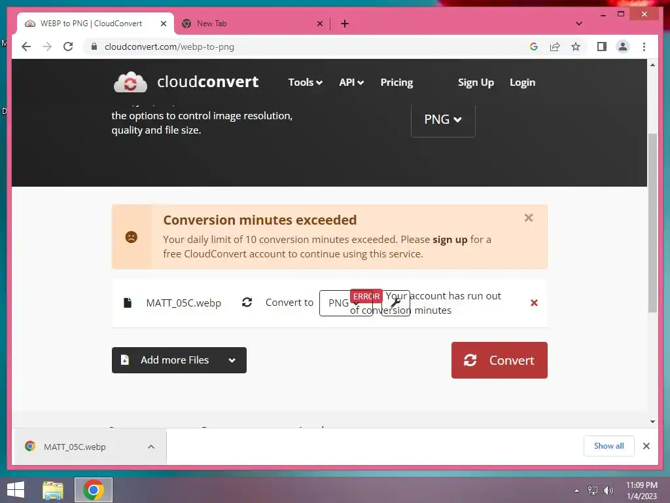Dismiss the Conversion minutes exceeded alert

[x=529, y=217]
